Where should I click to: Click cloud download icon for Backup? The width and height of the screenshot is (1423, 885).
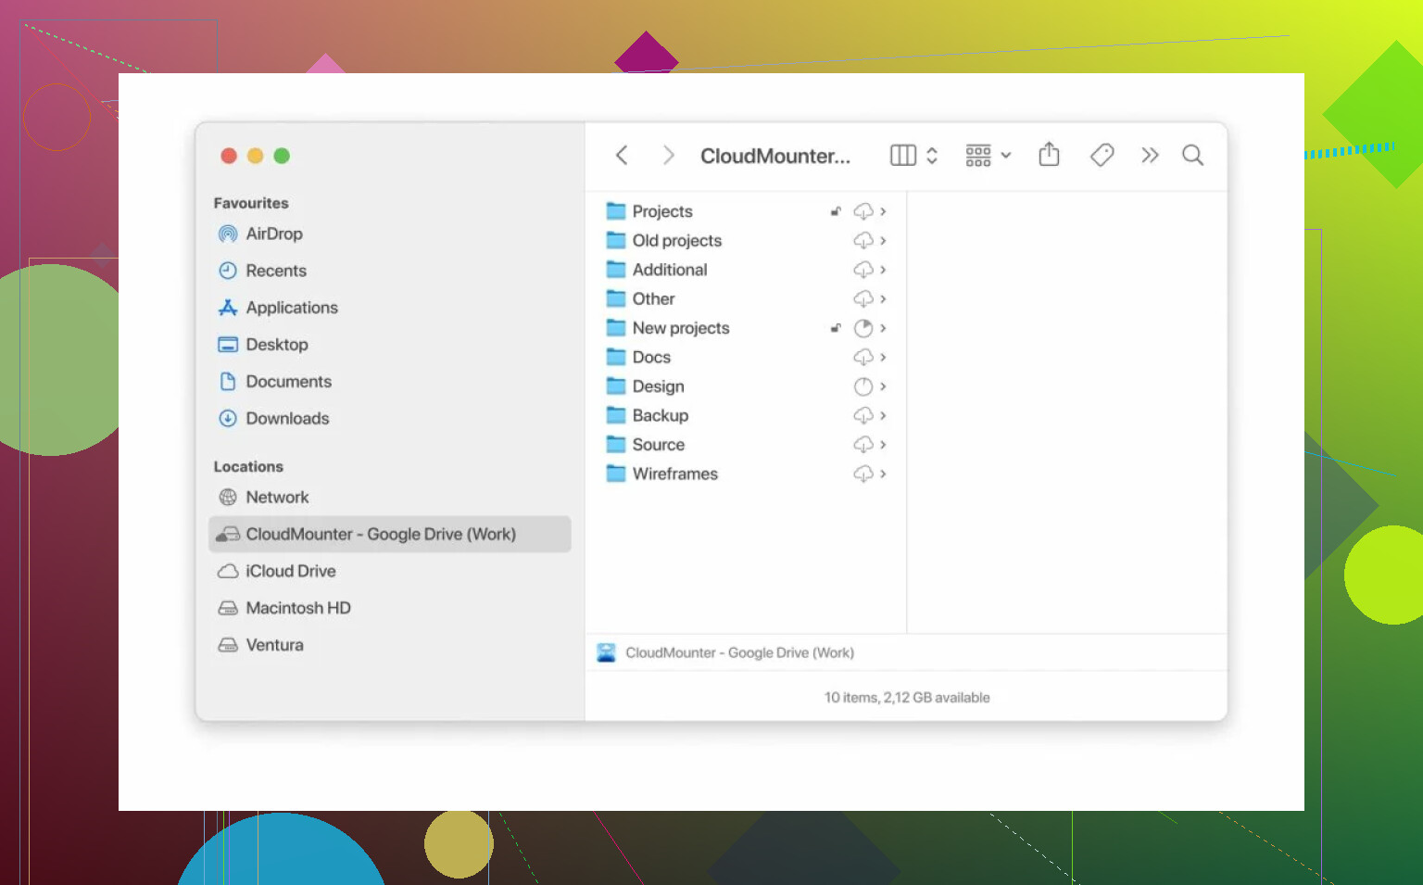click(x=863, y=416)
